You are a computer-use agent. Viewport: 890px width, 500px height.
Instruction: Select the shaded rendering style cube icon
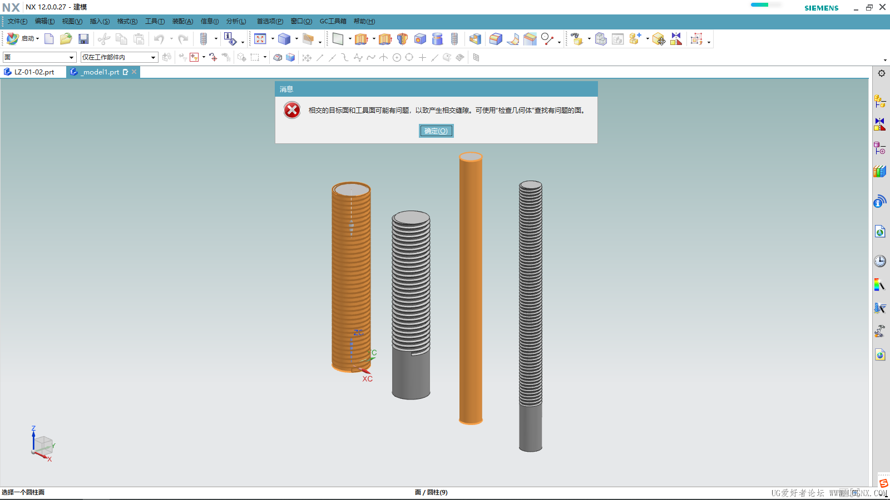(284, 39)
